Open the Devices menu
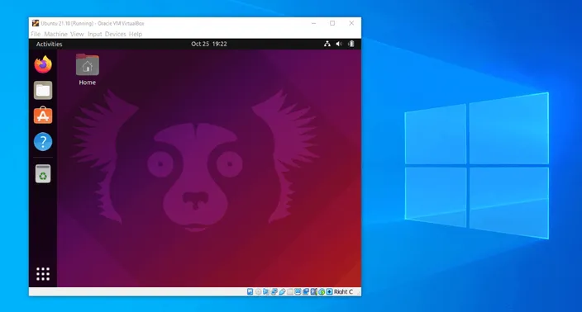582x312 pixels. tap(115, 34)
